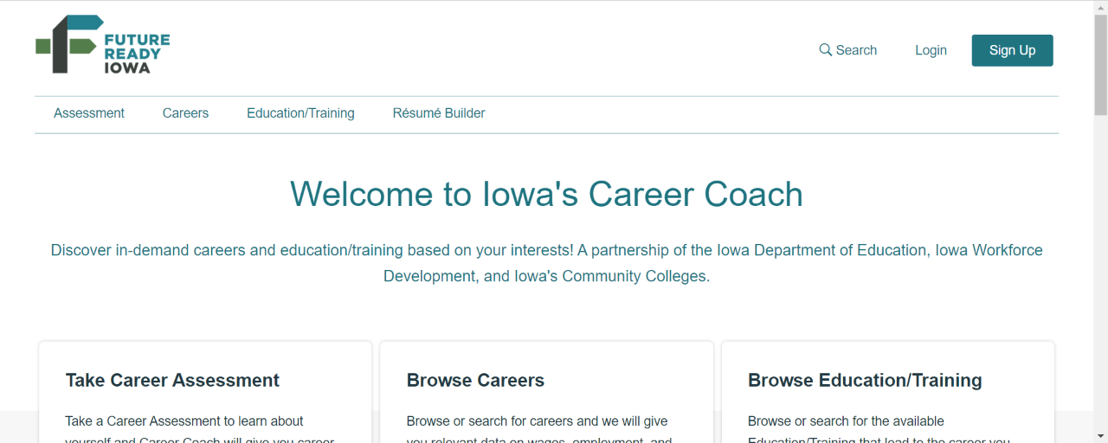Open the Login page

point(931,50)
